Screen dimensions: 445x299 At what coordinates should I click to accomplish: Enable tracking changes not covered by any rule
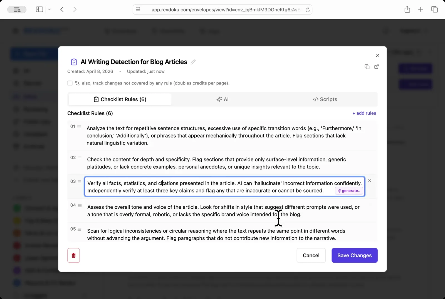[x=70, y=83]
